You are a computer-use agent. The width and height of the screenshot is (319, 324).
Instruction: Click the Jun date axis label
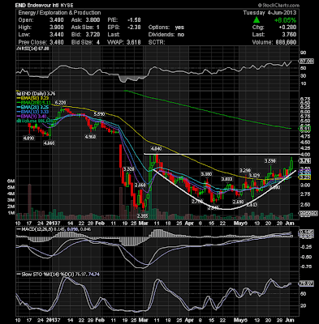[x=290, y=224]
